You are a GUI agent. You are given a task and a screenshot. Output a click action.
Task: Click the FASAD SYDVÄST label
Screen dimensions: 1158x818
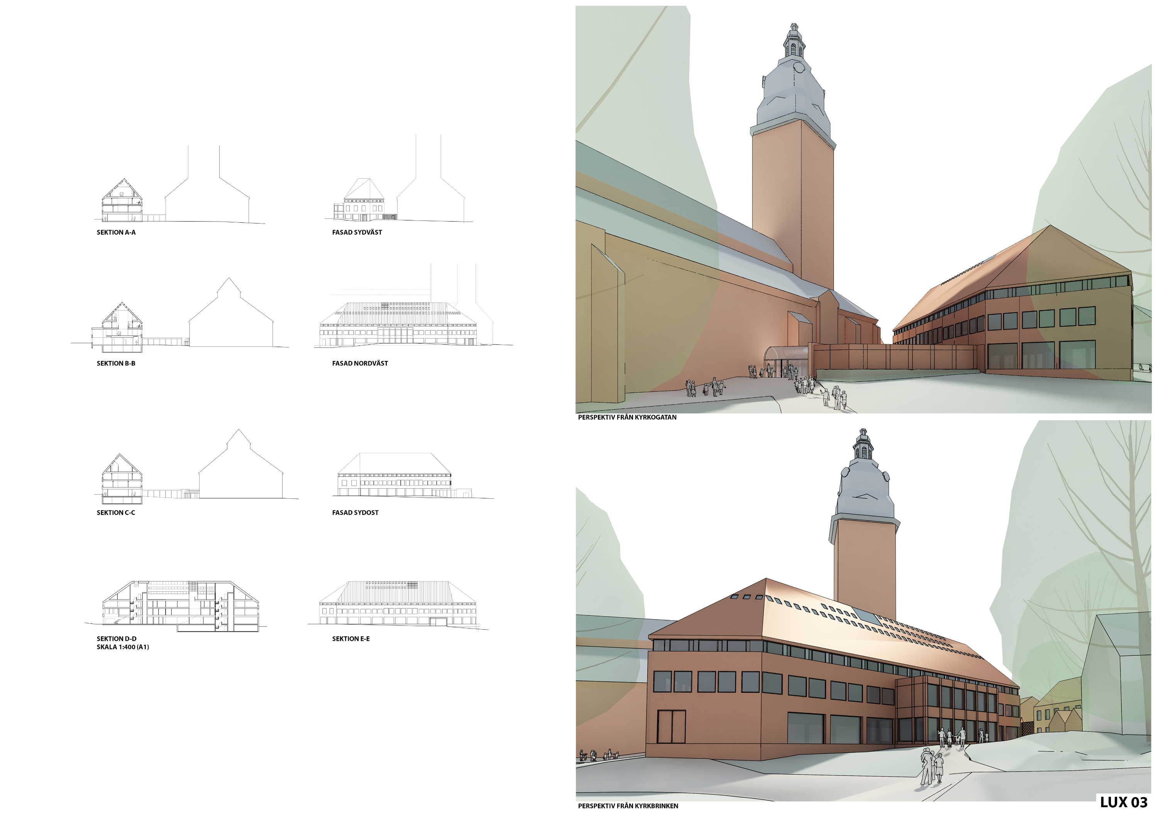click(x=357, y=232)
